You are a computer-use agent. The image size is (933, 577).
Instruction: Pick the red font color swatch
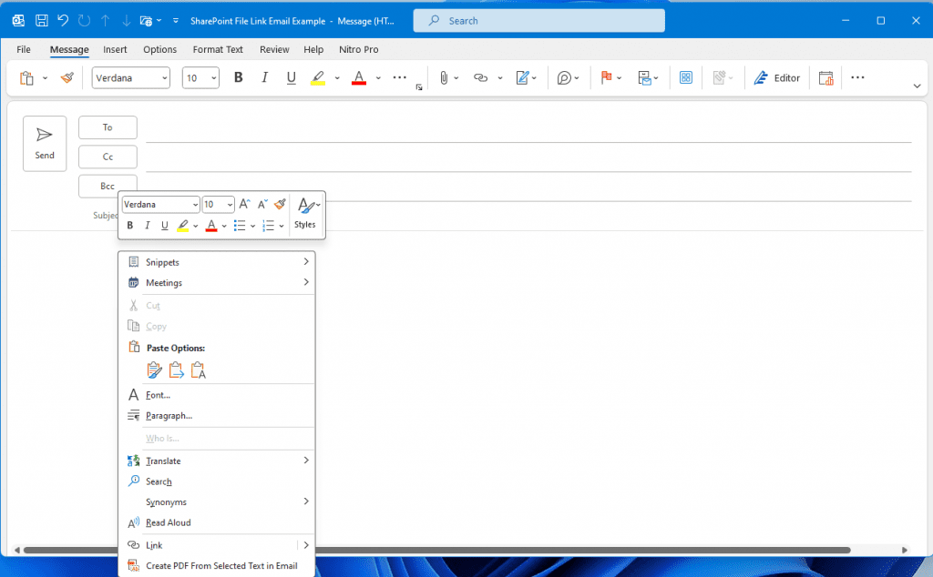[357, 77]
